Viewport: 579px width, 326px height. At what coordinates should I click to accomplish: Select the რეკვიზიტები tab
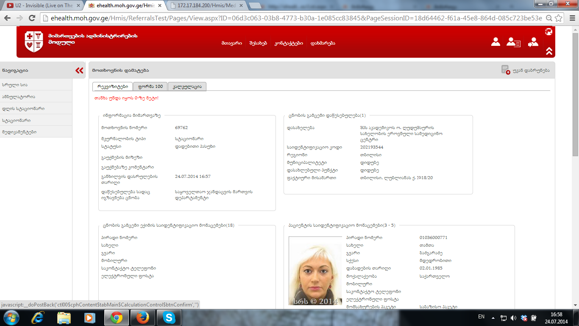click(x=112, y=87)
